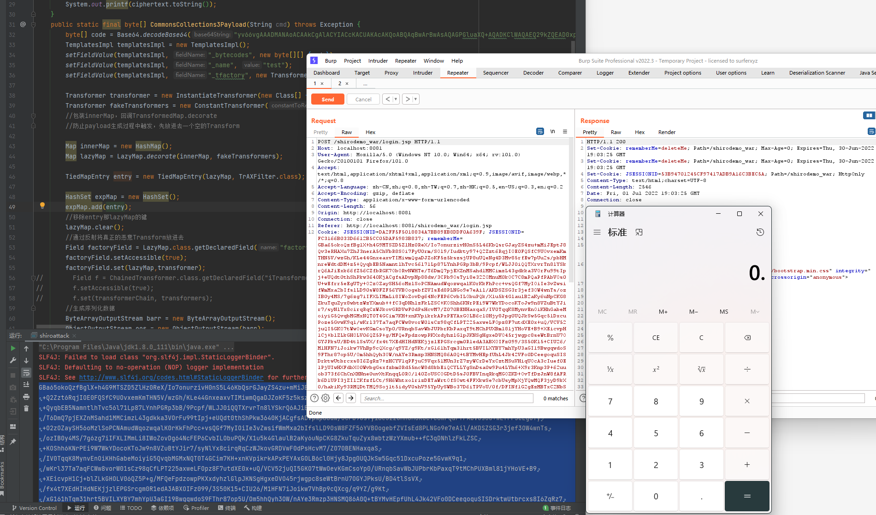Close the shiroattack run tab
The width and height of the screenshot is (876, 515).
pyautogui.click(x=73, y=336)
